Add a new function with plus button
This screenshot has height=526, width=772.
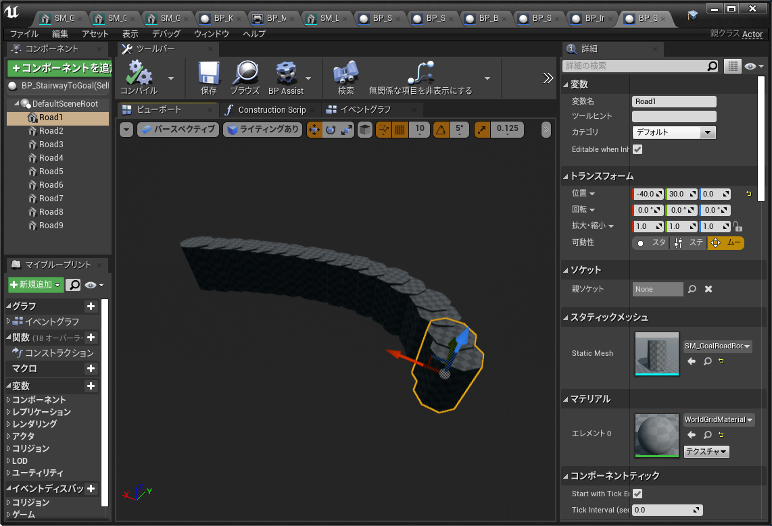(x=91, y=338)
